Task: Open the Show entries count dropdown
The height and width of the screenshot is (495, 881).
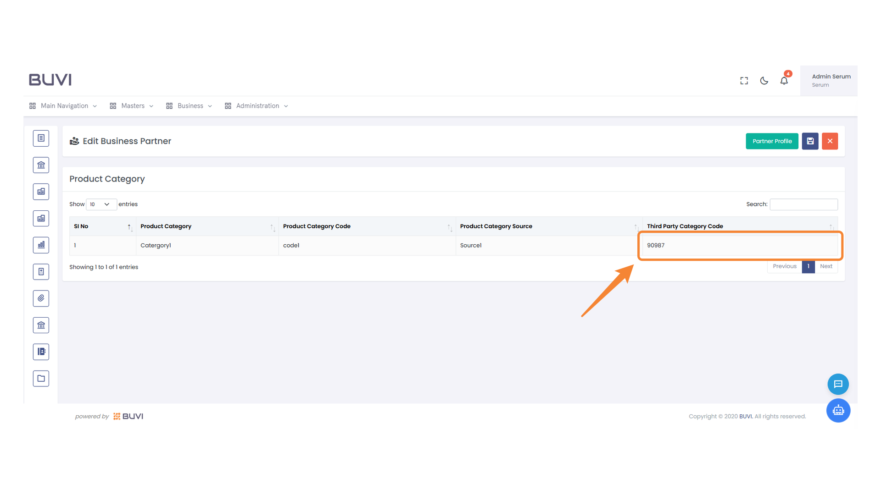Action: coord(100,204)
